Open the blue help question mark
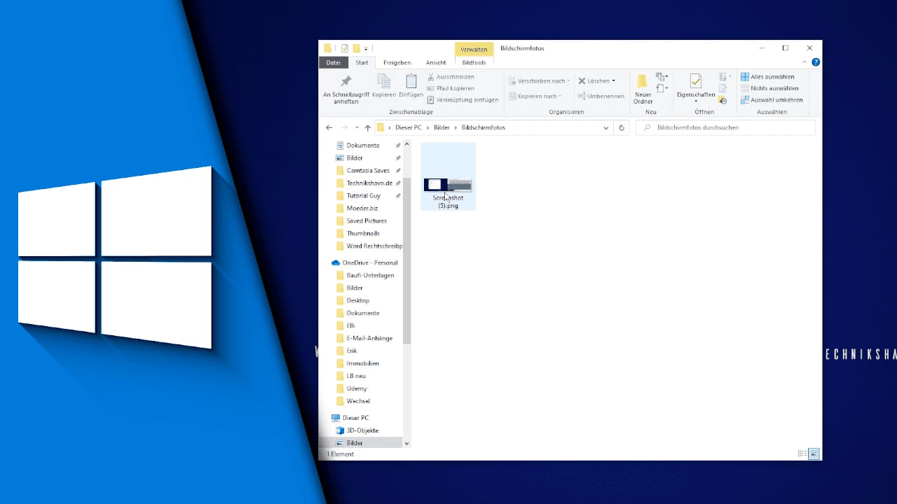The width and height of the screenshot is (897, 504). click(x=816, y=62)
